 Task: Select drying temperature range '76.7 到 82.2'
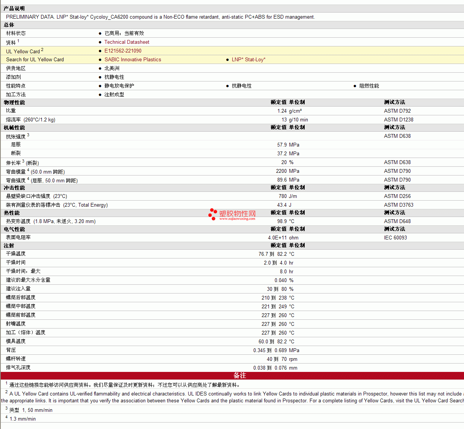pyautogui.click(x=273, y=254)
